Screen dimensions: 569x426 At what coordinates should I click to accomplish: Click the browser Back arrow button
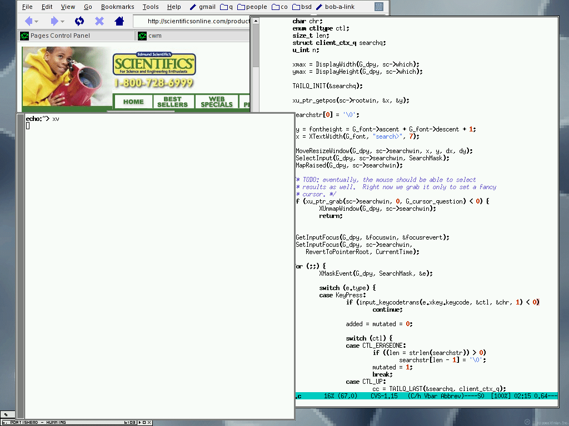(28, 21)
